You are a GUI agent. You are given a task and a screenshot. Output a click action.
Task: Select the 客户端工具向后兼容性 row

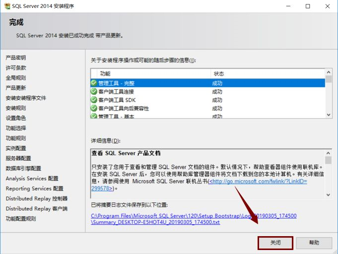[x=208, y=108]
